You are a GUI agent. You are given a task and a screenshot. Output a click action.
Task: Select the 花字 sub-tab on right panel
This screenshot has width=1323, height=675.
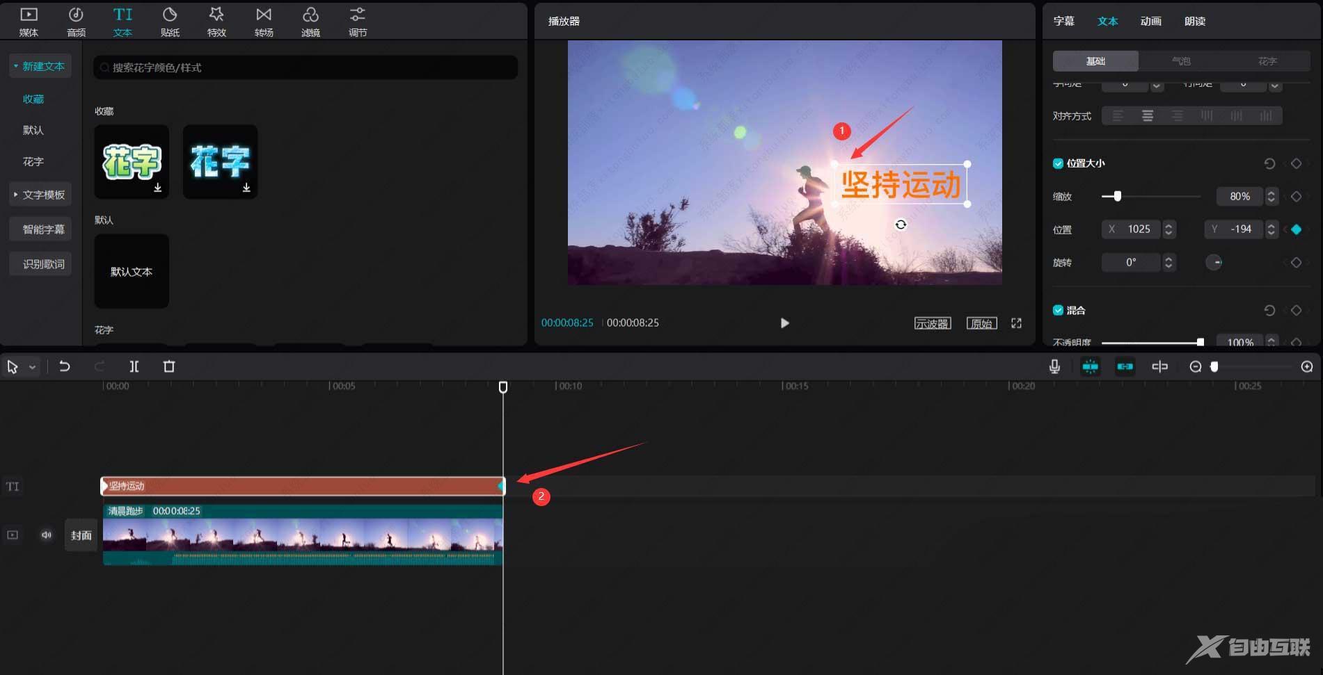click(x=1267, y=61)
